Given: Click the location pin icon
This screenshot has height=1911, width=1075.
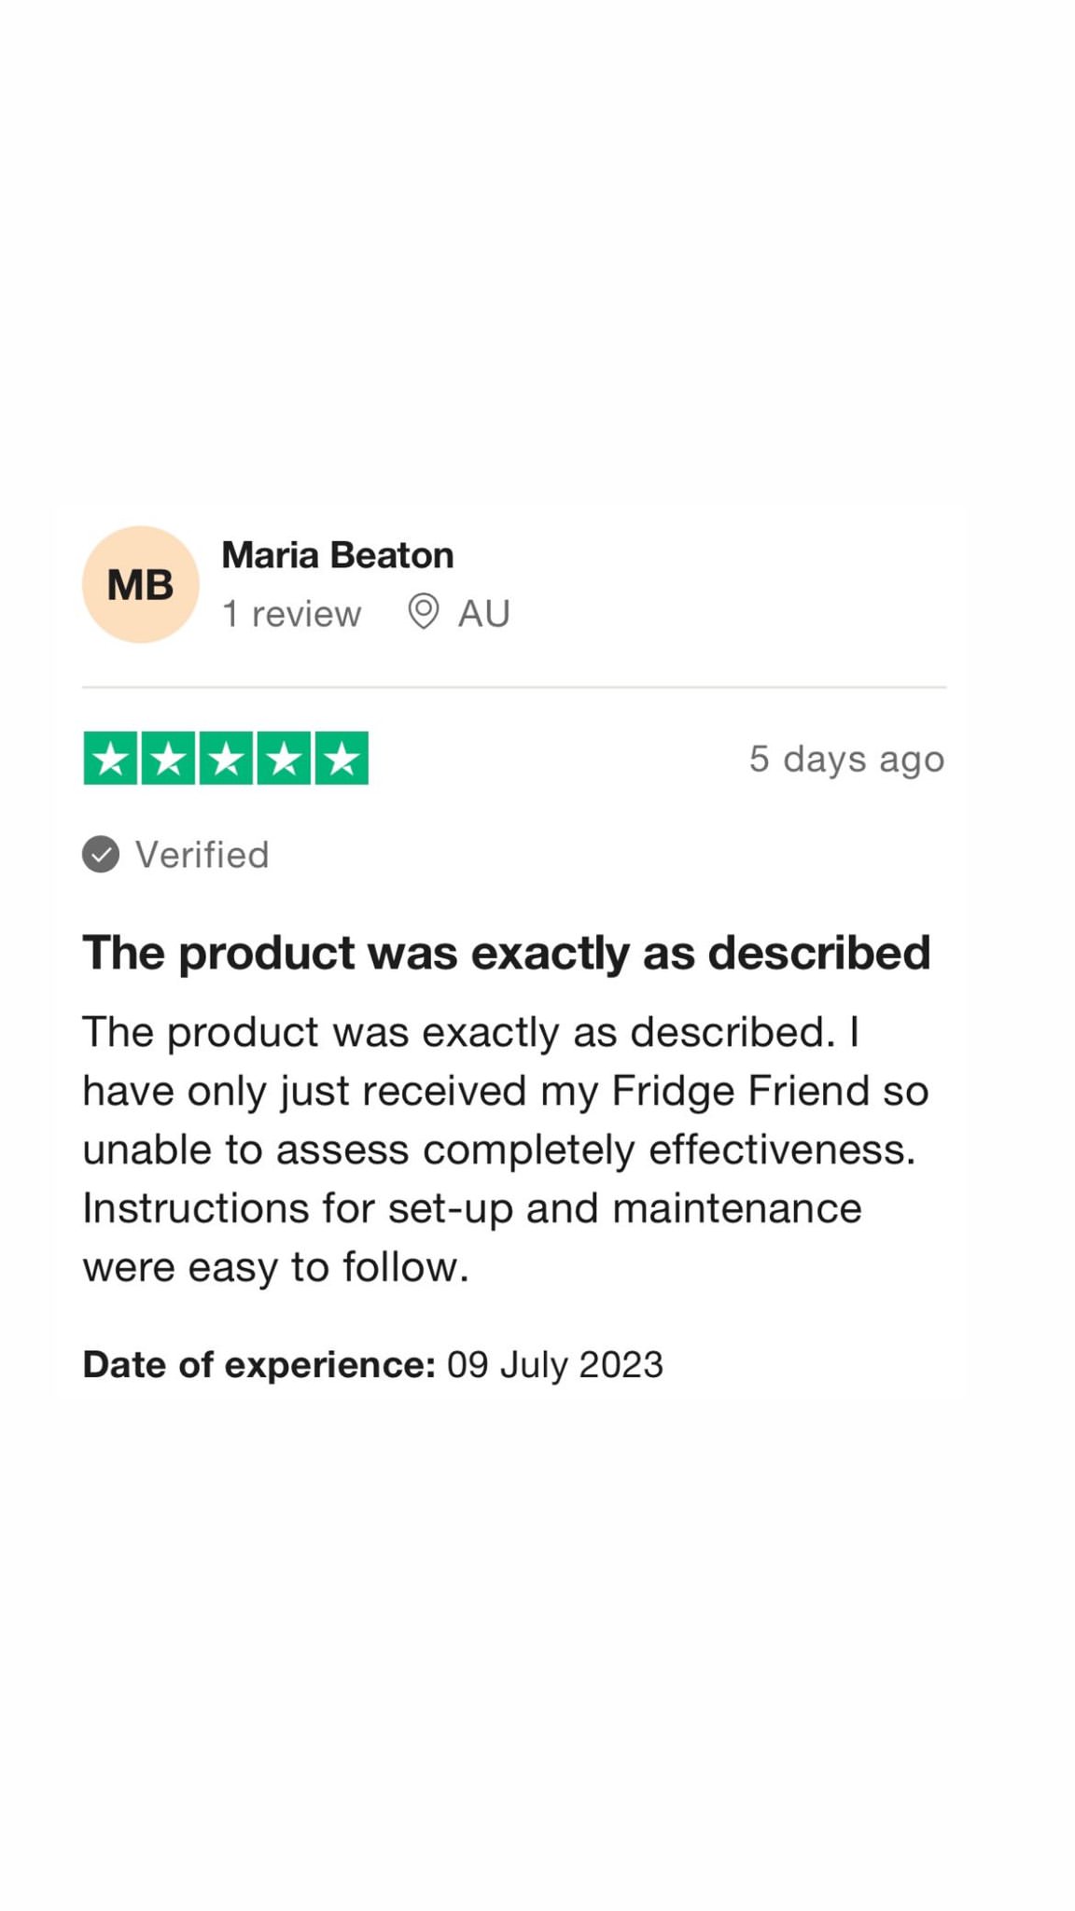Looking at the screenshot, I should [x=423, y=612].
